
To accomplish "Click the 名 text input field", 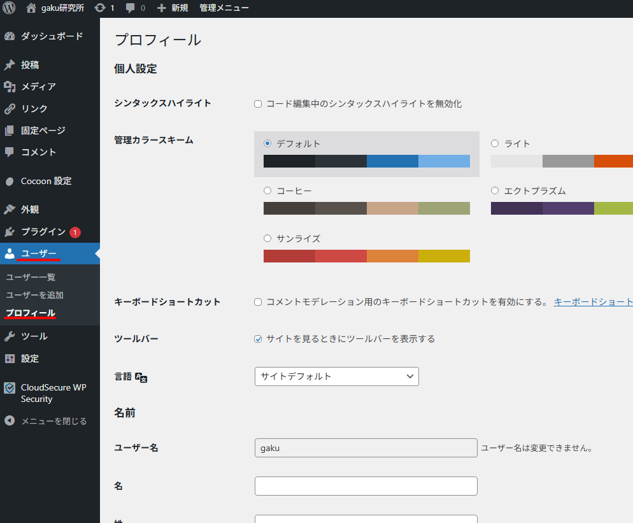I will pyautogui.click(x=366, y=486).
